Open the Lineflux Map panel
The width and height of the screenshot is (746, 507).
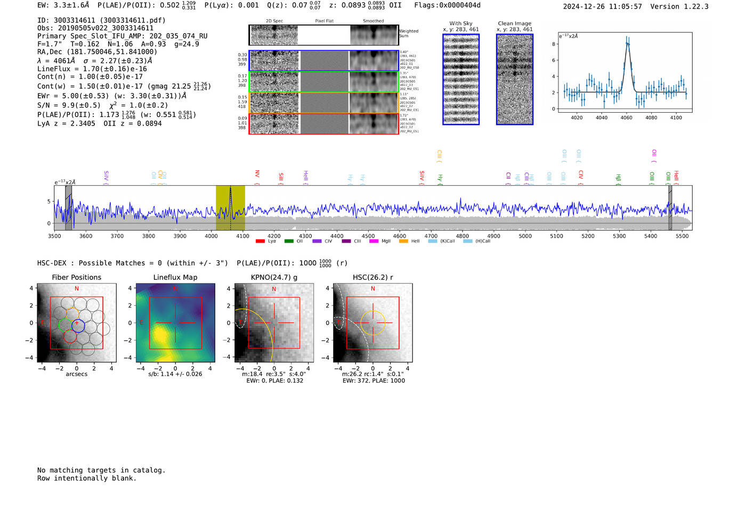point(175,323)
